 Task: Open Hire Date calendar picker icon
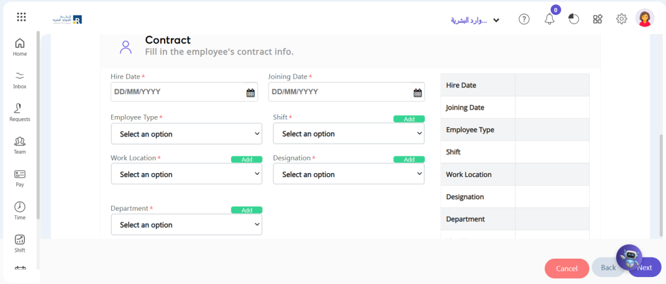point(250,93)
